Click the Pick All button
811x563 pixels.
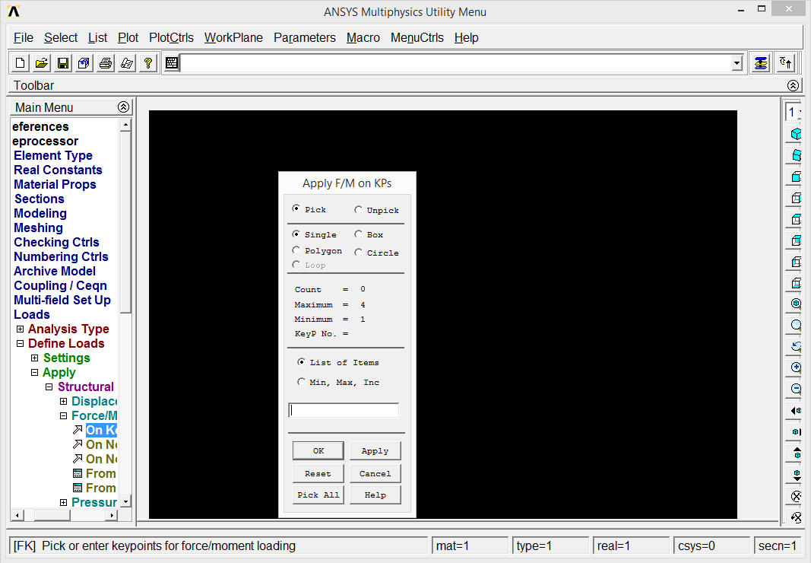[318, 495]
